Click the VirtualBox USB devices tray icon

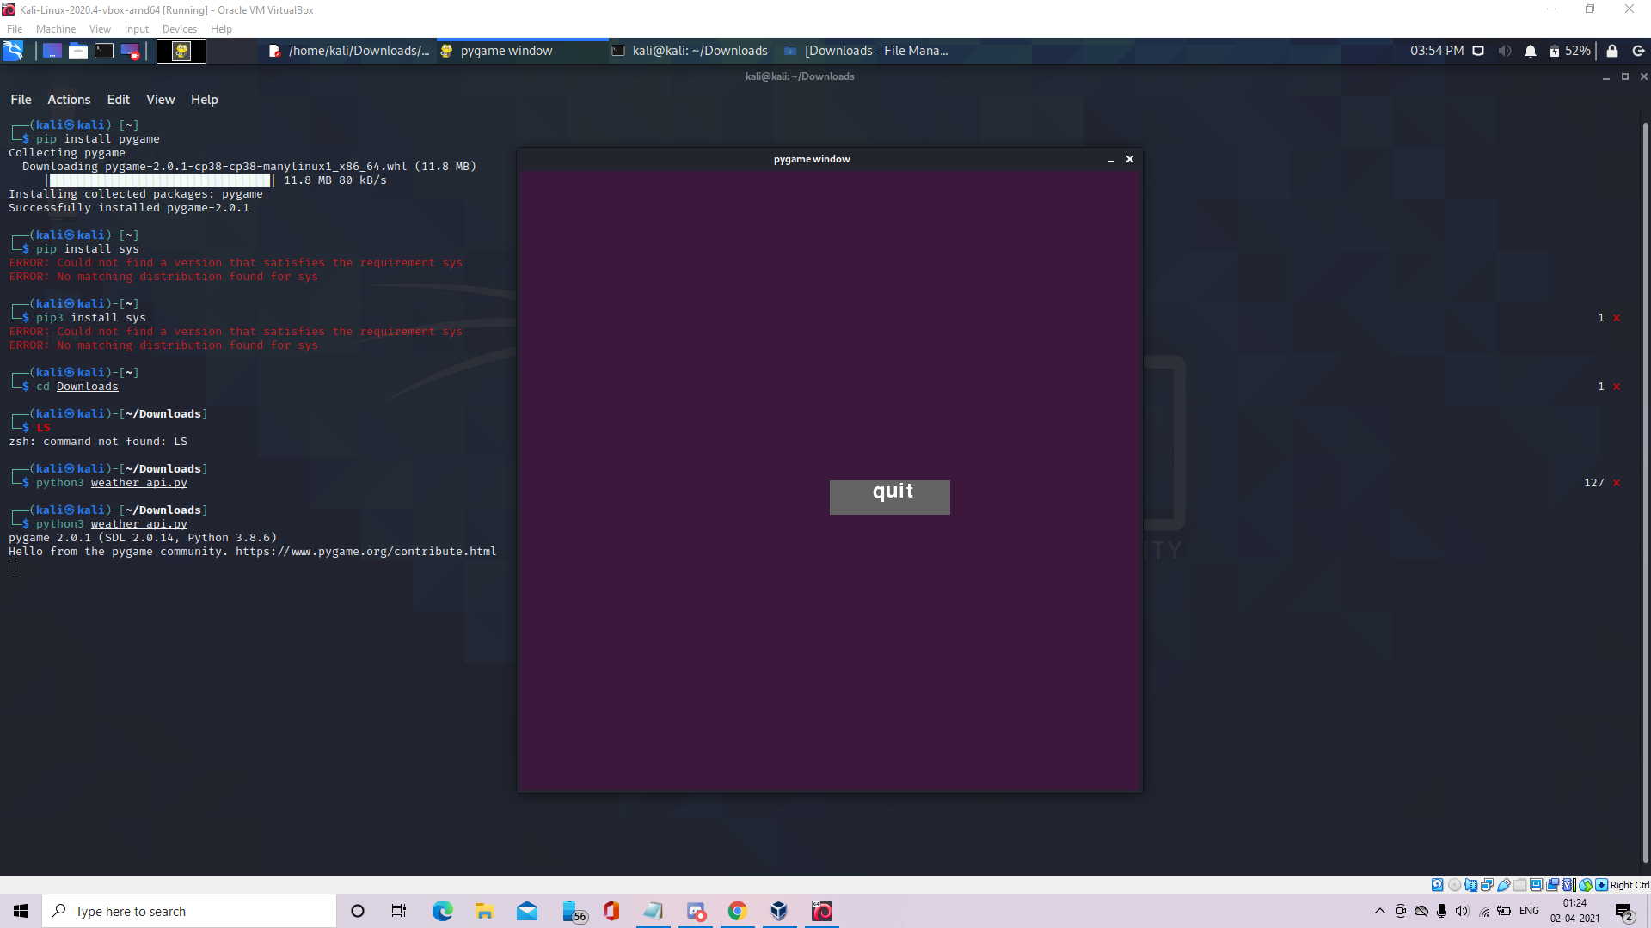point(1503,885)
